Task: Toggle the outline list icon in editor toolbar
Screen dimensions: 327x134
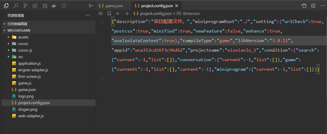Action: point(100,13)
